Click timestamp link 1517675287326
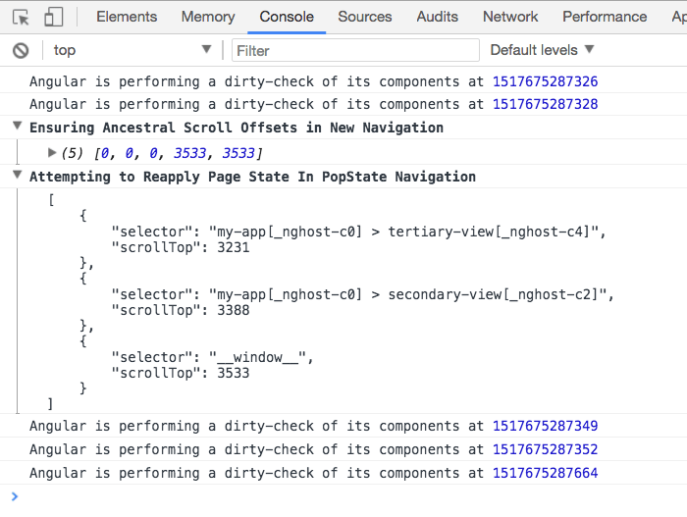687x517 pixels. pyautogui.click(x=545, y=81)
